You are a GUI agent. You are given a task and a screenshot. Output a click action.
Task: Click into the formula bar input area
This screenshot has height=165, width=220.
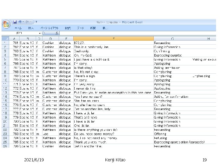137,33
